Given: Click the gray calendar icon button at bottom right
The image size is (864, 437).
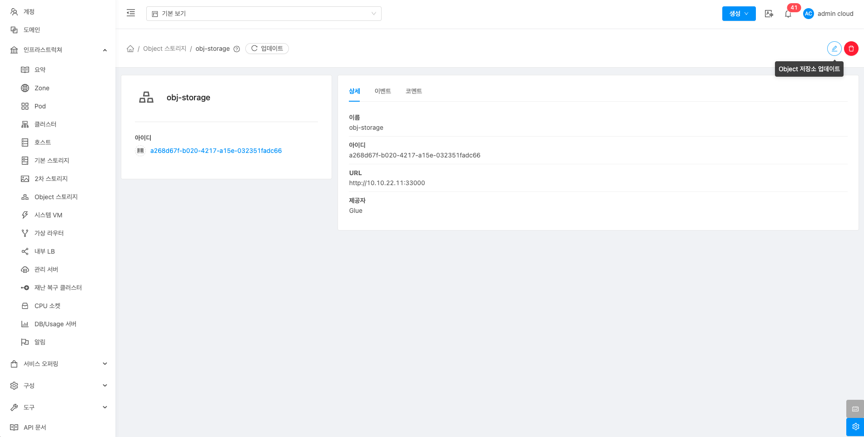Looking at the screenshot, I should point(855,408).
